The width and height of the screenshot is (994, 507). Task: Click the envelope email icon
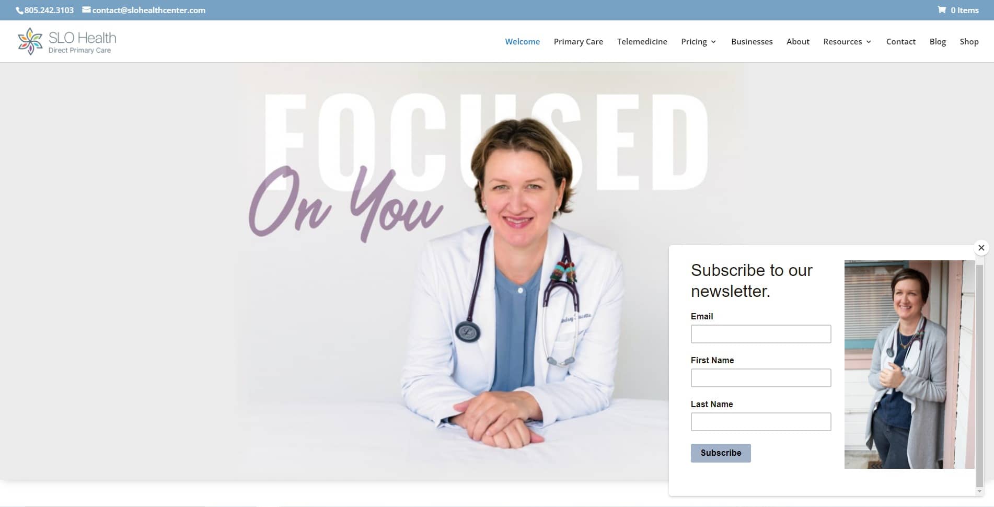(x=86, y=9)
